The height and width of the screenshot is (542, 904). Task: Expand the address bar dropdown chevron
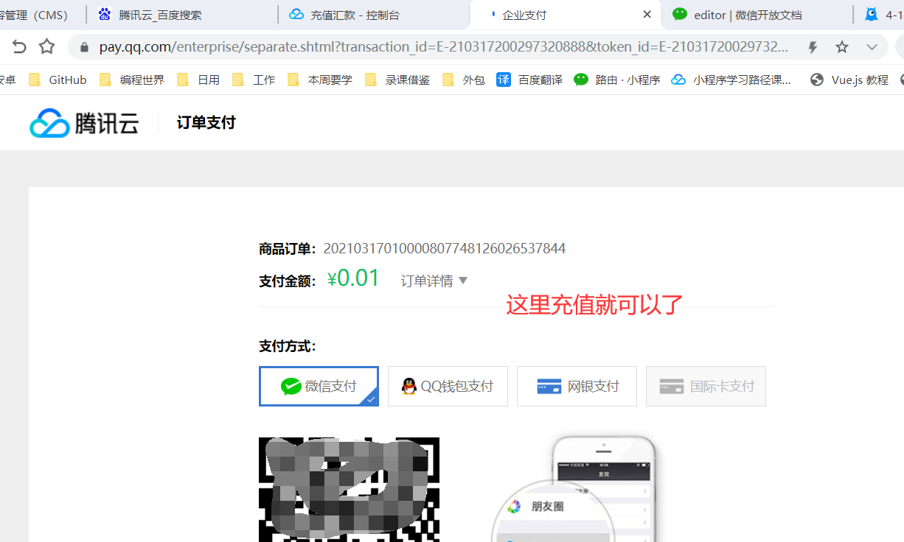pos(872,47)
